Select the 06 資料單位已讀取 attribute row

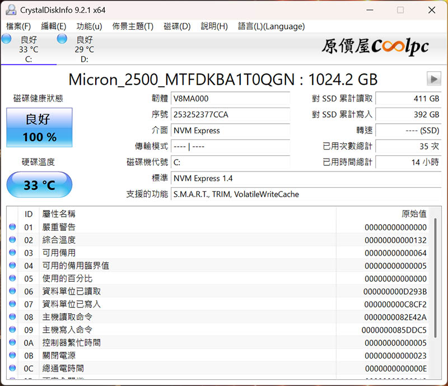[x=224, y=291]
